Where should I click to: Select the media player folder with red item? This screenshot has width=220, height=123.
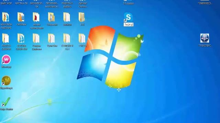click(x=36, y=17)
